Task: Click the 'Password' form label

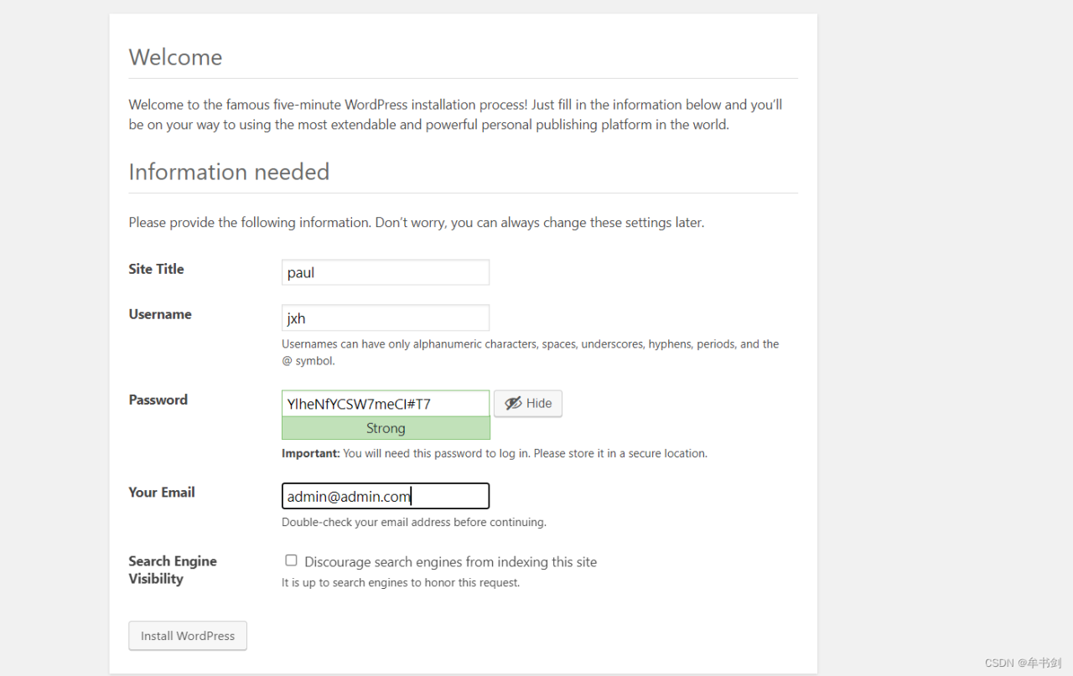Action: coord(158,400)
